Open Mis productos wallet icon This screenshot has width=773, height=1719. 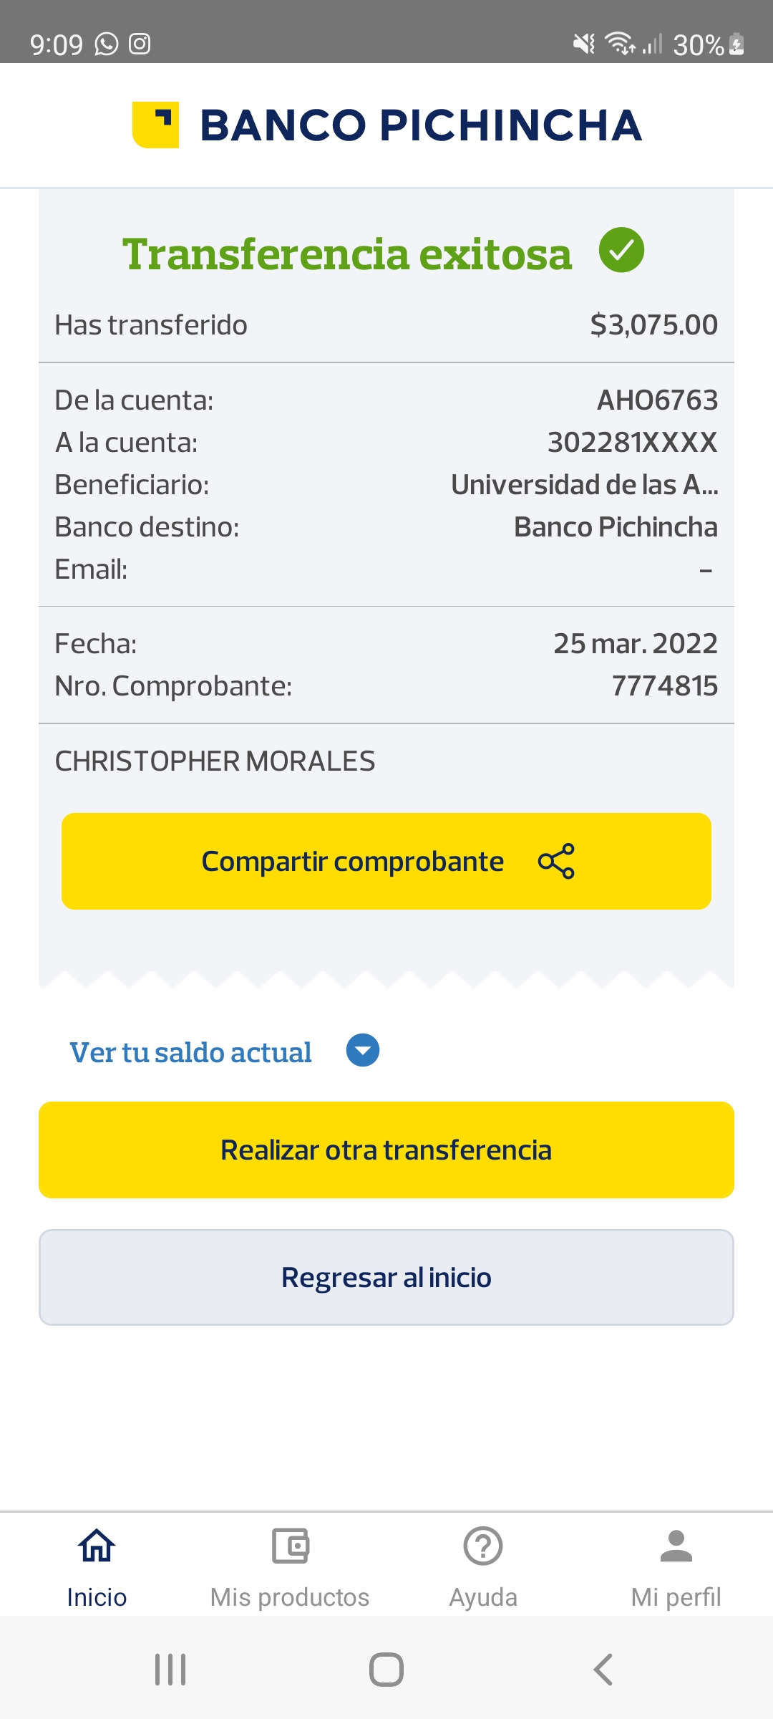point(290,1545)
